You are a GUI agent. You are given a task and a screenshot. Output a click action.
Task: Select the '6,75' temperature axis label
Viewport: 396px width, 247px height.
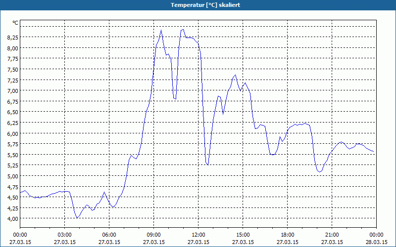13,102
